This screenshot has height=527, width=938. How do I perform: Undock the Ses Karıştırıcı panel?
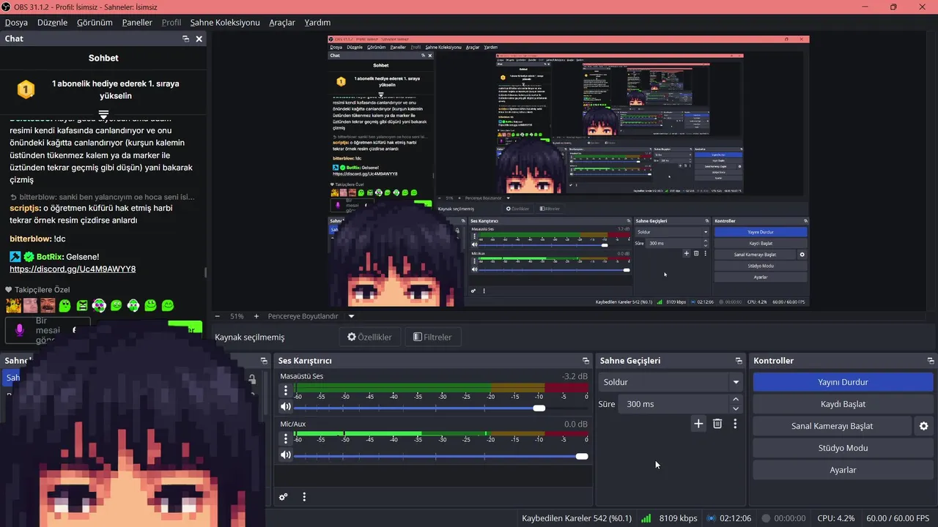586,361
